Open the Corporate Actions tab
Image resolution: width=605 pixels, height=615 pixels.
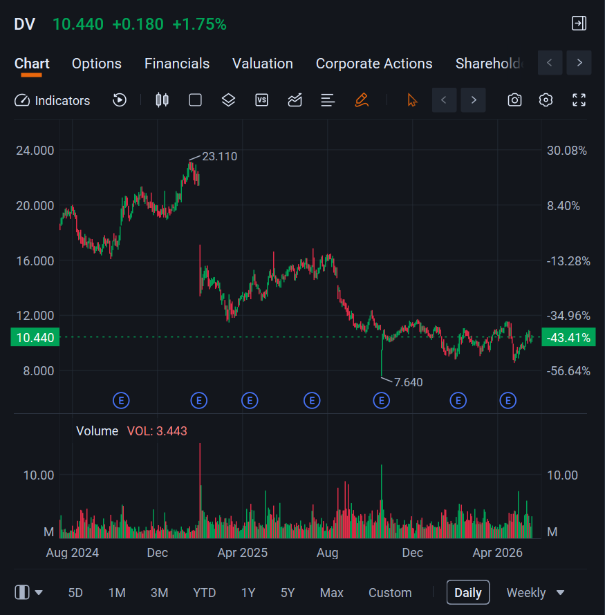point(374,64)
